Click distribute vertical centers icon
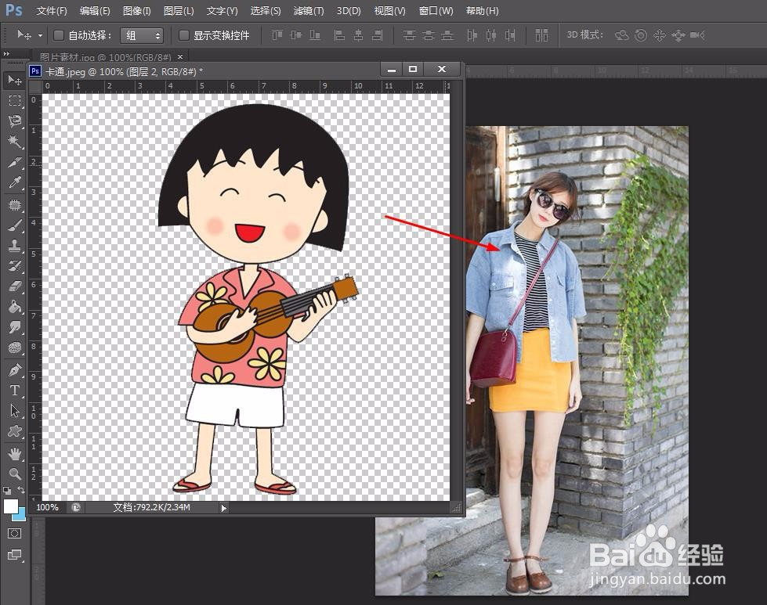Viewport: 767px width, 605px height. [x=428, y=35]
